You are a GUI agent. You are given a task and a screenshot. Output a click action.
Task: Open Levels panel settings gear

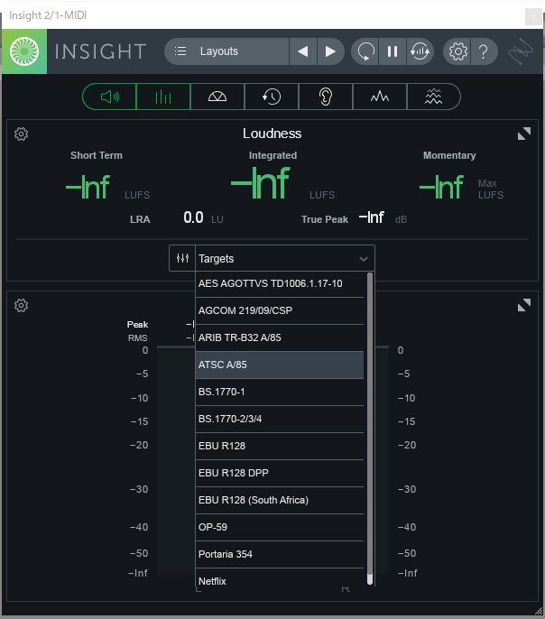click(22, 306)
